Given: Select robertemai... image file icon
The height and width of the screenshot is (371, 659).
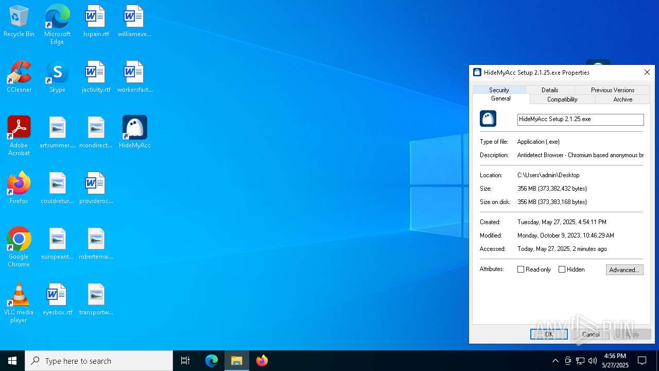Looking at the screenshot, I should 96,244.
